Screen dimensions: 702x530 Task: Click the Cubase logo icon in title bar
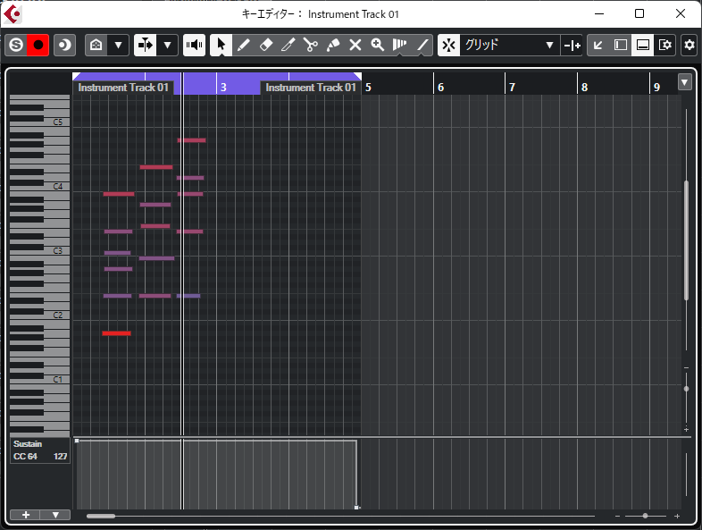pyautogui.click(x=13, y=14)
